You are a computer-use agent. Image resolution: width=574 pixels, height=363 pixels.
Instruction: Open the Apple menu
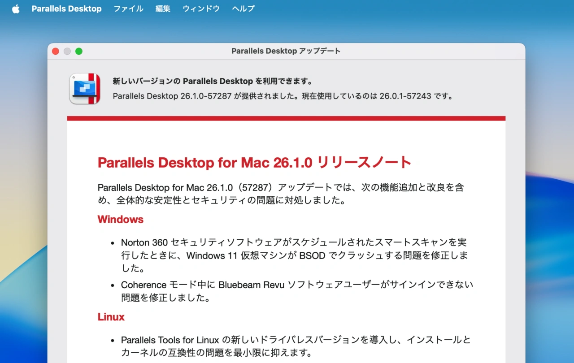point(16,9)
